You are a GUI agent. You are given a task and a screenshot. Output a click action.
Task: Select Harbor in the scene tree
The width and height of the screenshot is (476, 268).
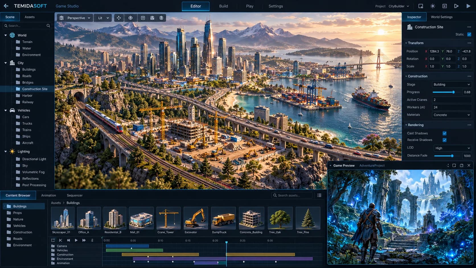[27, 96]
